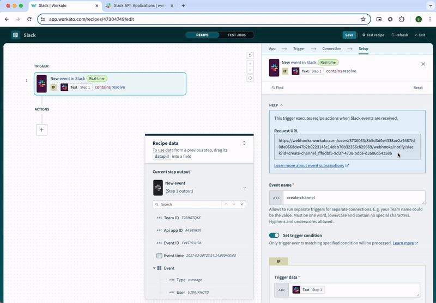Click the Save button
Viewport: 436px width, 303px height.
pos(349,35)
